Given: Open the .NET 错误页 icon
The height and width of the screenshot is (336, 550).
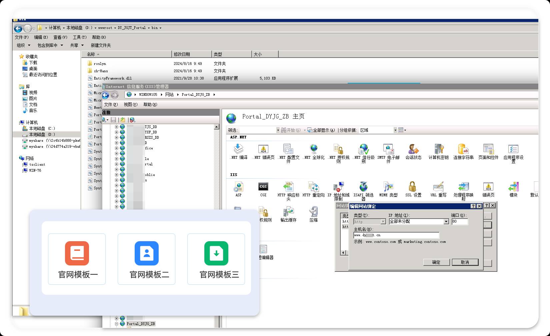Looking at the screenshot, I should coord(263,151).
